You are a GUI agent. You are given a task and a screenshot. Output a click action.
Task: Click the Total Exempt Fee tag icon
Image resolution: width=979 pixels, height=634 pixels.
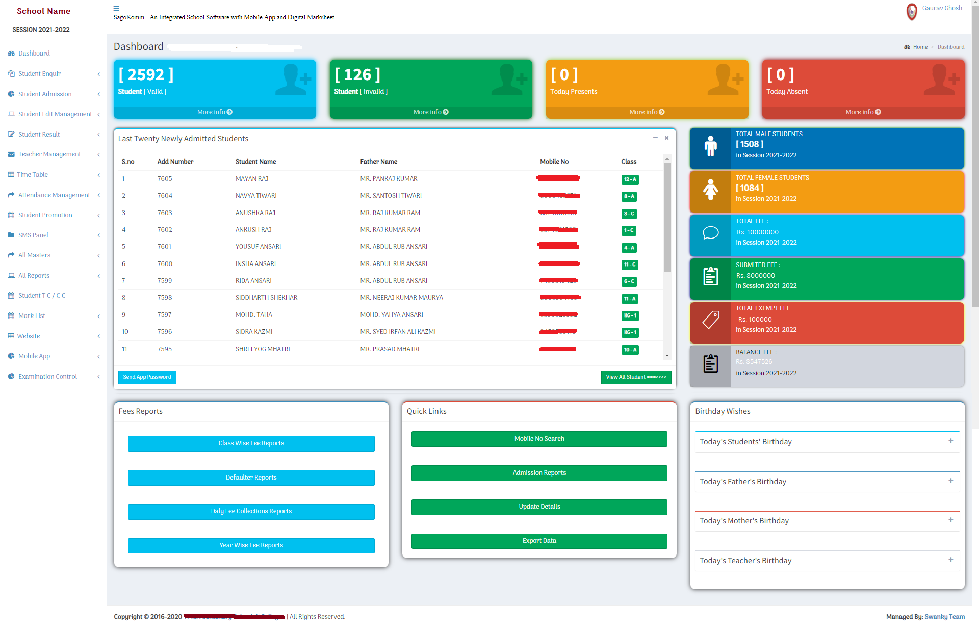coord(710,320)
